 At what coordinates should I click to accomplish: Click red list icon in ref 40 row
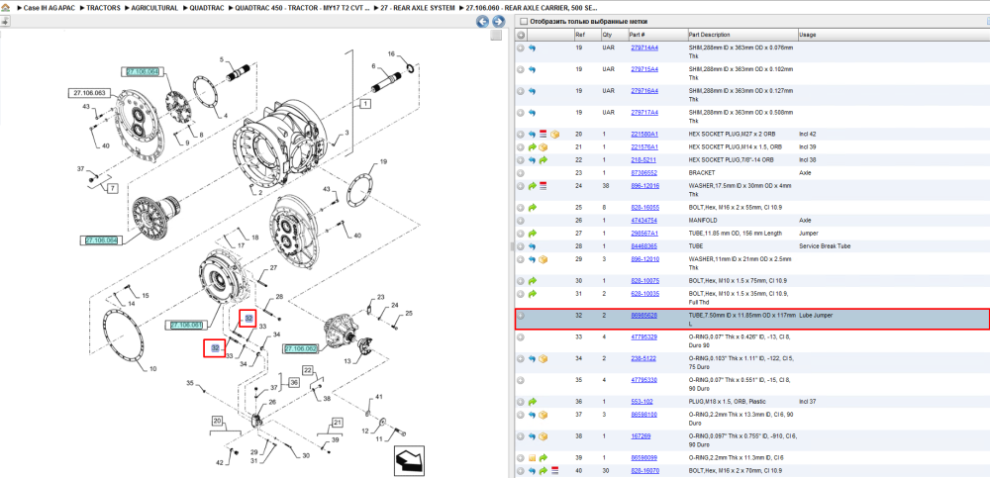(555, 470)
